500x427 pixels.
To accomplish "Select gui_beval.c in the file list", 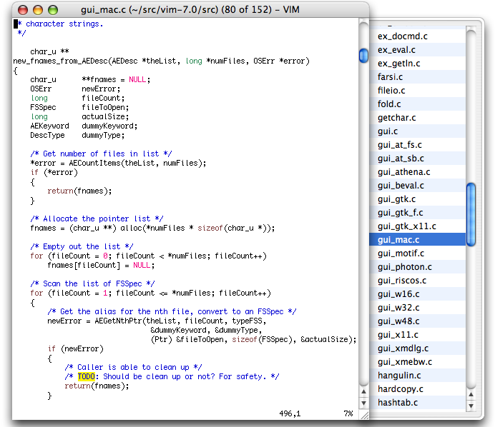I will (x=417, y=186).
